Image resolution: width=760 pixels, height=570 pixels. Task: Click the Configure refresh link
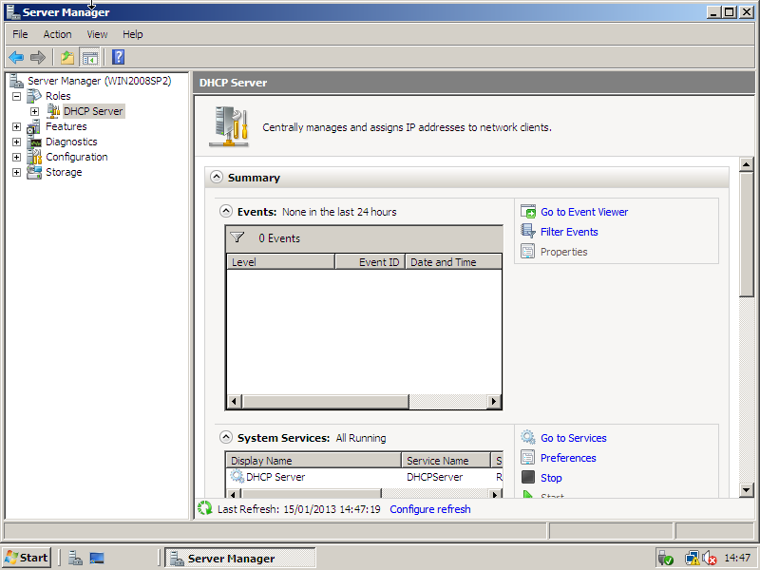click(429, 509)
